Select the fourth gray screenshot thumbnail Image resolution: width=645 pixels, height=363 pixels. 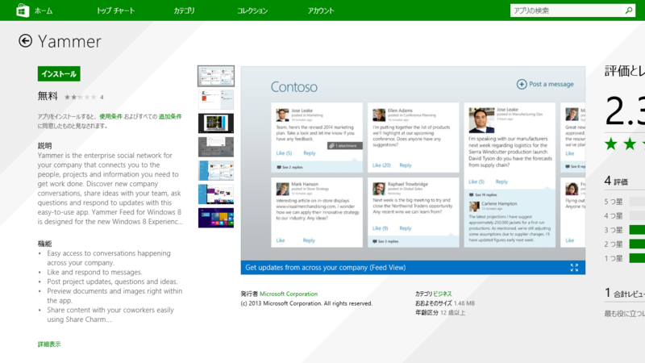click(x=216, y=147)
